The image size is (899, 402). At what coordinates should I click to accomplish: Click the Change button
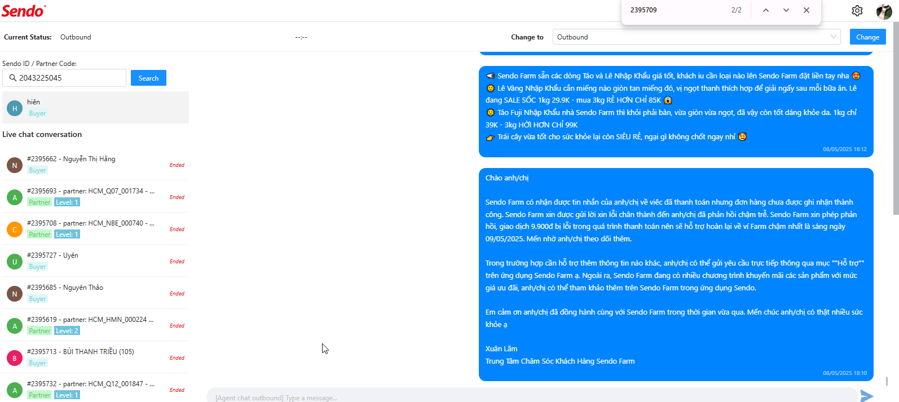point(867,37)
